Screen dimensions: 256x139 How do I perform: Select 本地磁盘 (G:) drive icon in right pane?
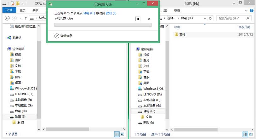click(x=140, y=106)
